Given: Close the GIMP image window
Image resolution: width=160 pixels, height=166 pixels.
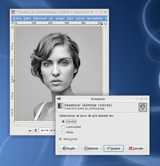Looking at the screenshot, I should pyautogui.click(x=105, y=12).
